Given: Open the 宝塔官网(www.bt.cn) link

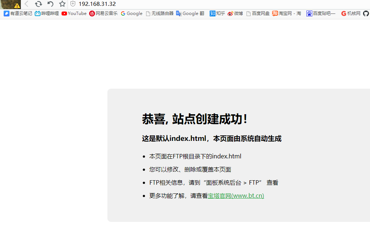Looking at the screenshot, I should 236,196.
